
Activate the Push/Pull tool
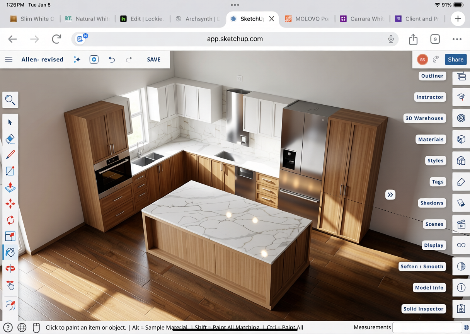(10, 187)
